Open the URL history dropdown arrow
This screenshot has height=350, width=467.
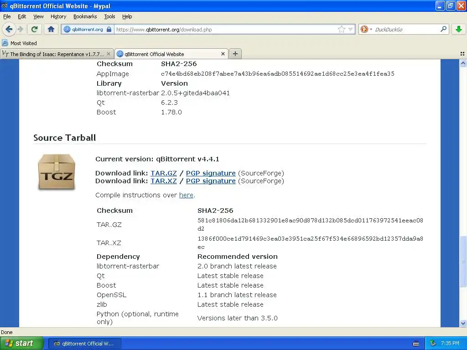coord(351,29)
